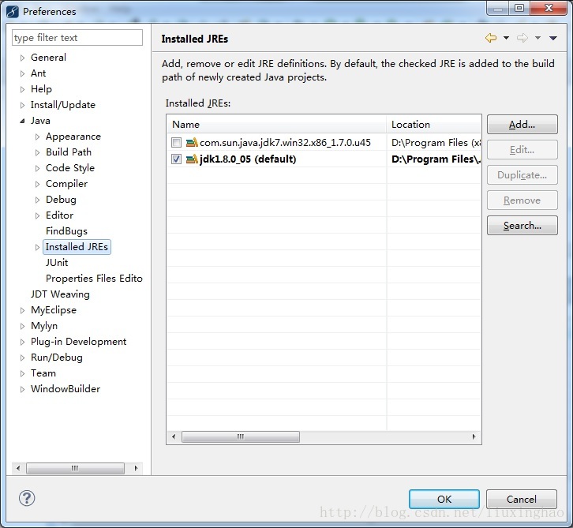Click the tree panel horizontal scrollbar thumb
Image resolution: width=573 pixels, height=528 pixels.
[75, 468]
